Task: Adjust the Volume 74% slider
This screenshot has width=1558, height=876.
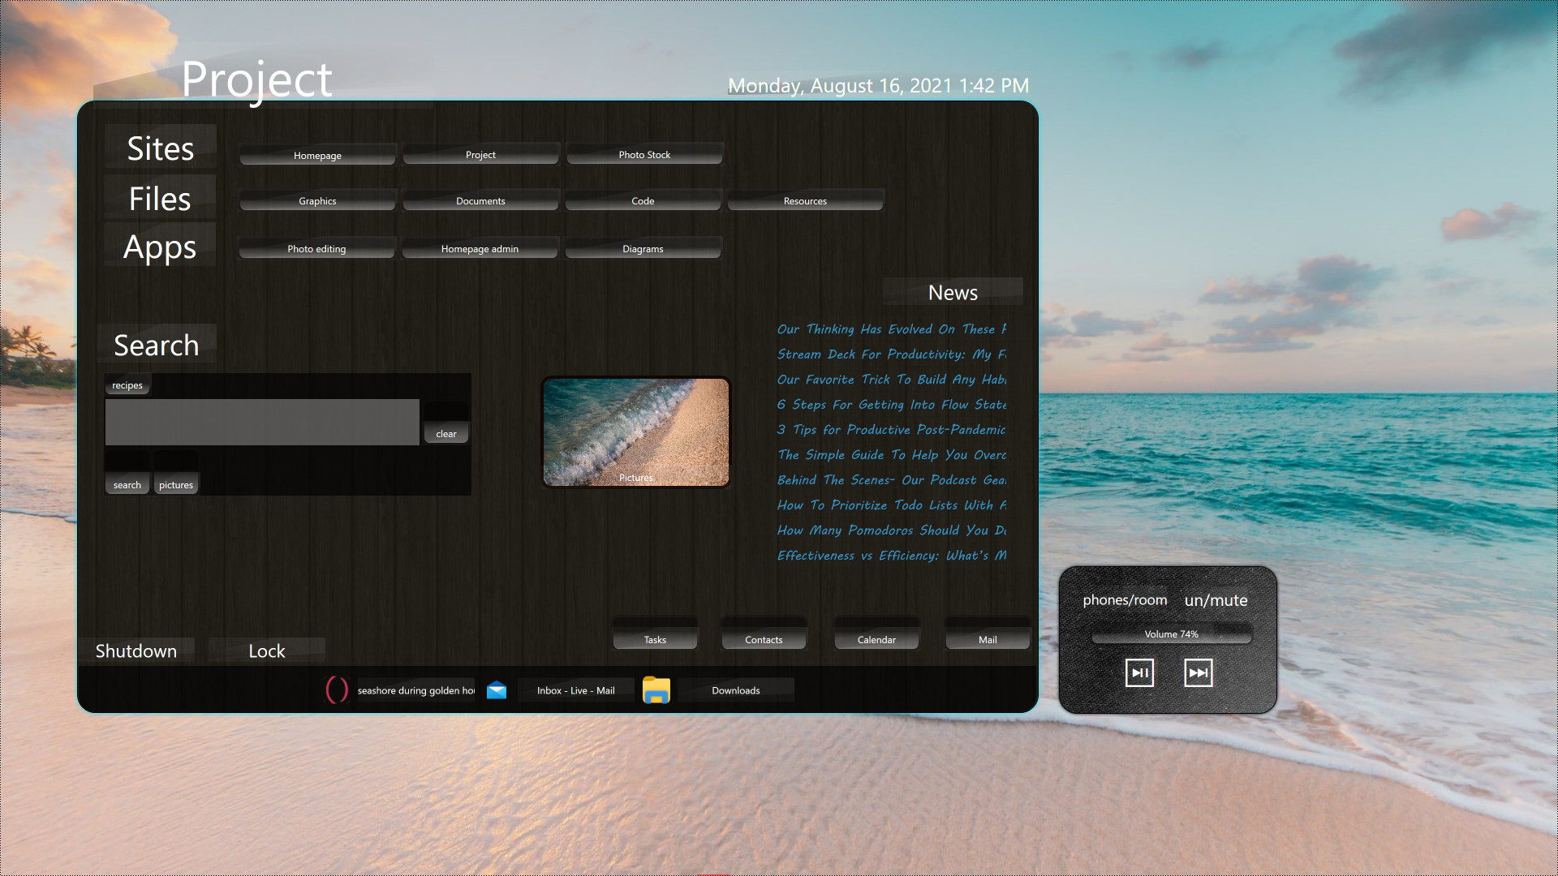Action: pos(1171,633)
